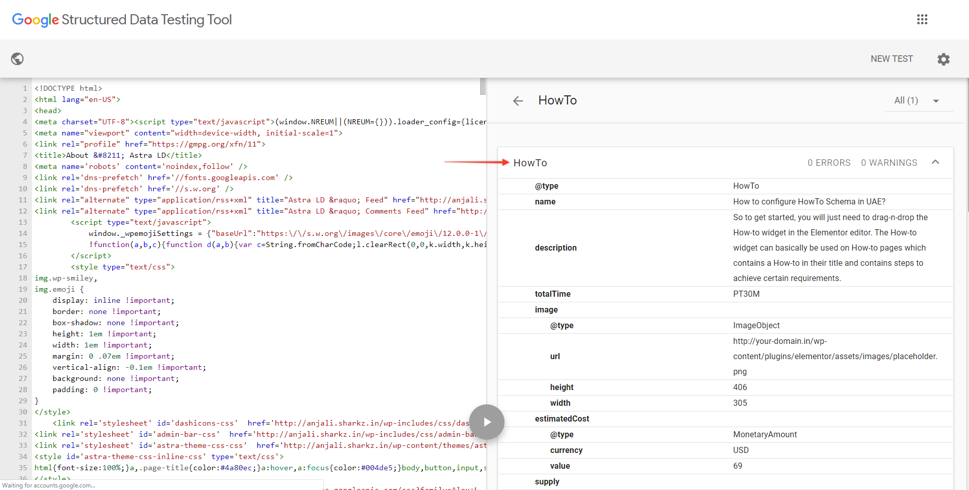Viewport: 969px width, 490px height.
Task: Click the back arrow beside HowTo
Action: (x=518, y=101)
